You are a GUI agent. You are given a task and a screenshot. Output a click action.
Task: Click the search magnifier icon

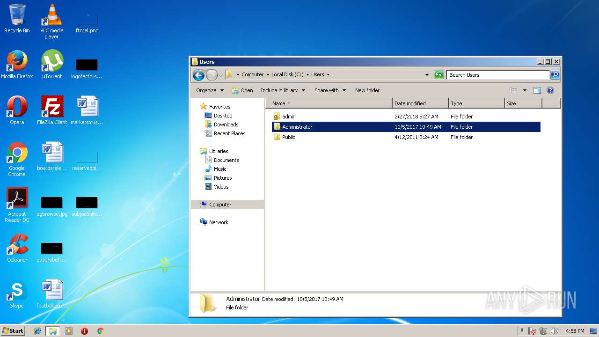pyautogui.click(x=555, y=75)
